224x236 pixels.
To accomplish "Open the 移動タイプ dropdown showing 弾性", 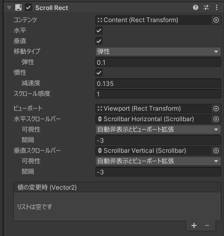I will 158,52.
